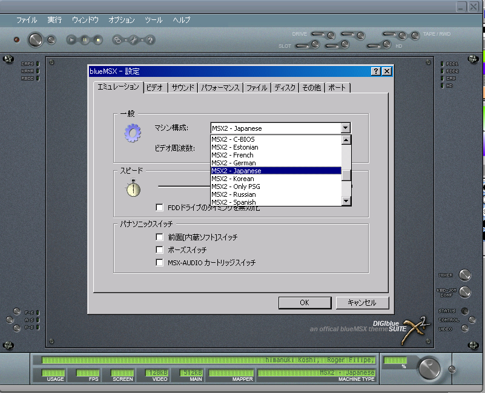Pause emulation with the pause button

click(x=85, y=40)
